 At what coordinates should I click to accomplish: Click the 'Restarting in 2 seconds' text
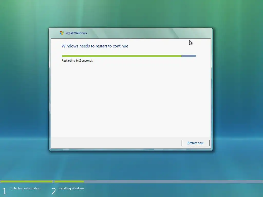(x=77, y=61)
